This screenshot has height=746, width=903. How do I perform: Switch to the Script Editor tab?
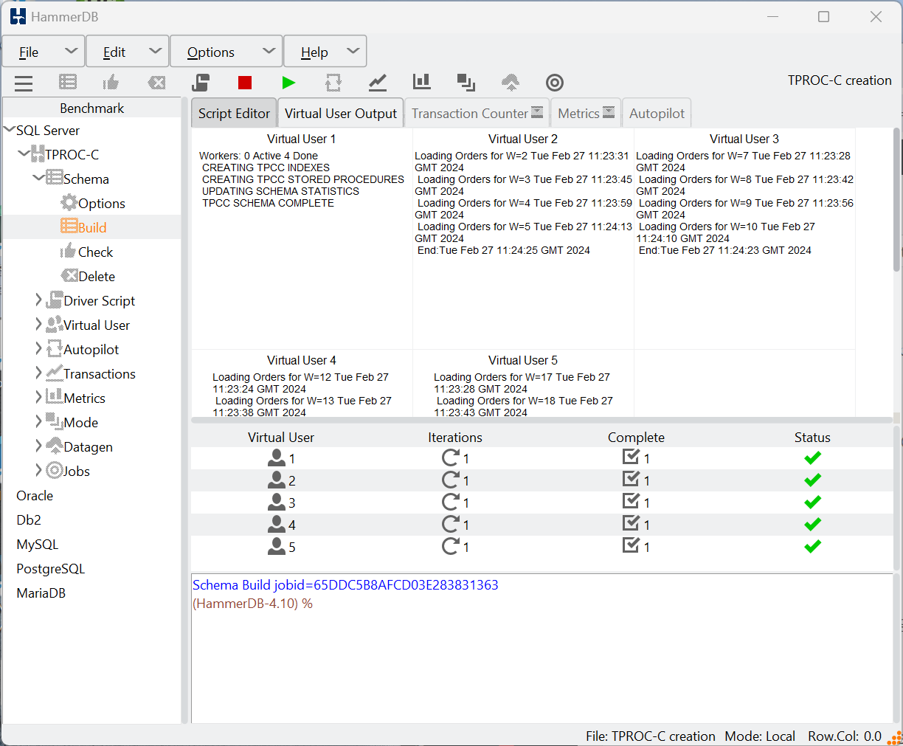[234, 113]
